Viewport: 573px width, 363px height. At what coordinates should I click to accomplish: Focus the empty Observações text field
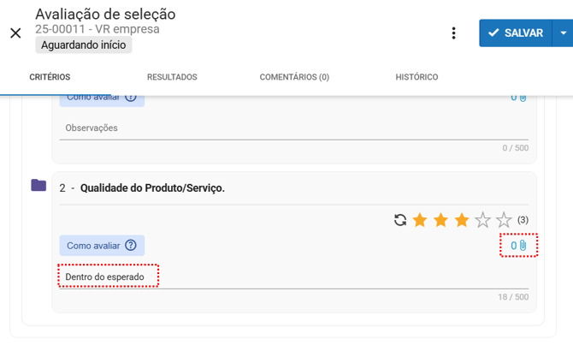(291, 128)
